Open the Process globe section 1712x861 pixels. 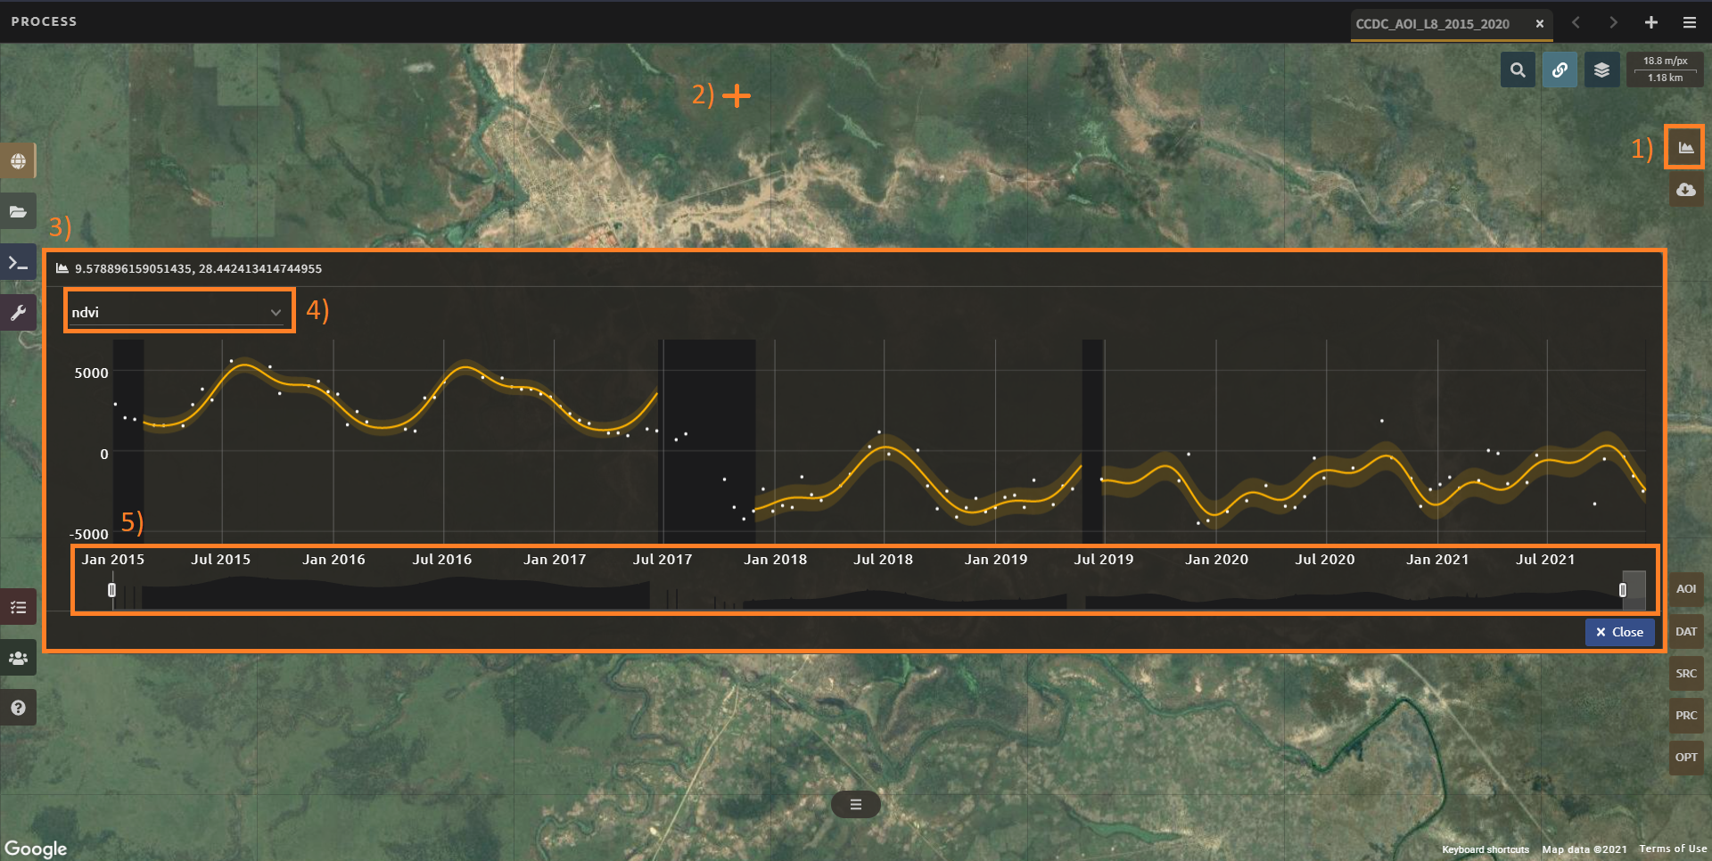click(x=18, y=161)
